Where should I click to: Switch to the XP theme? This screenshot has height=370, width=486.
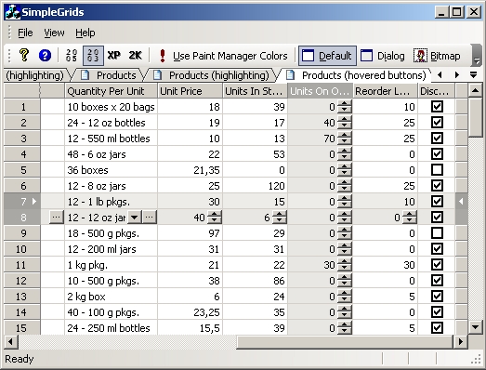[x=113, y=56]
